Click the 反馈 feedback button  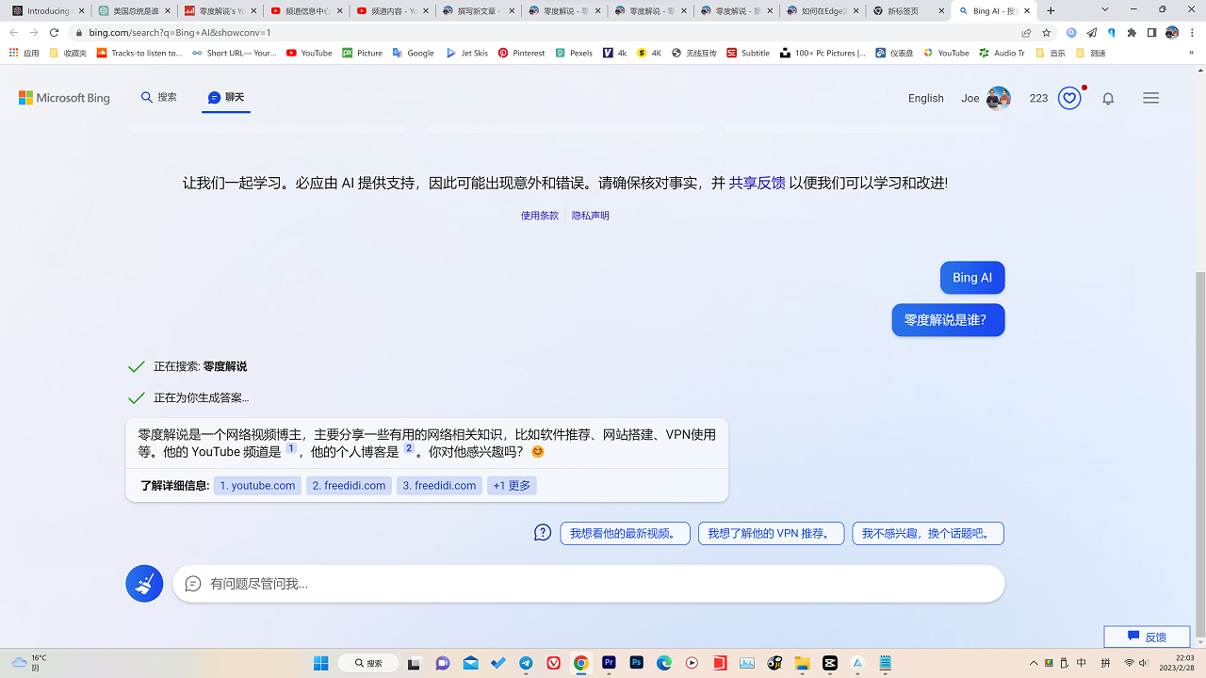click(x=1147, y=637)
